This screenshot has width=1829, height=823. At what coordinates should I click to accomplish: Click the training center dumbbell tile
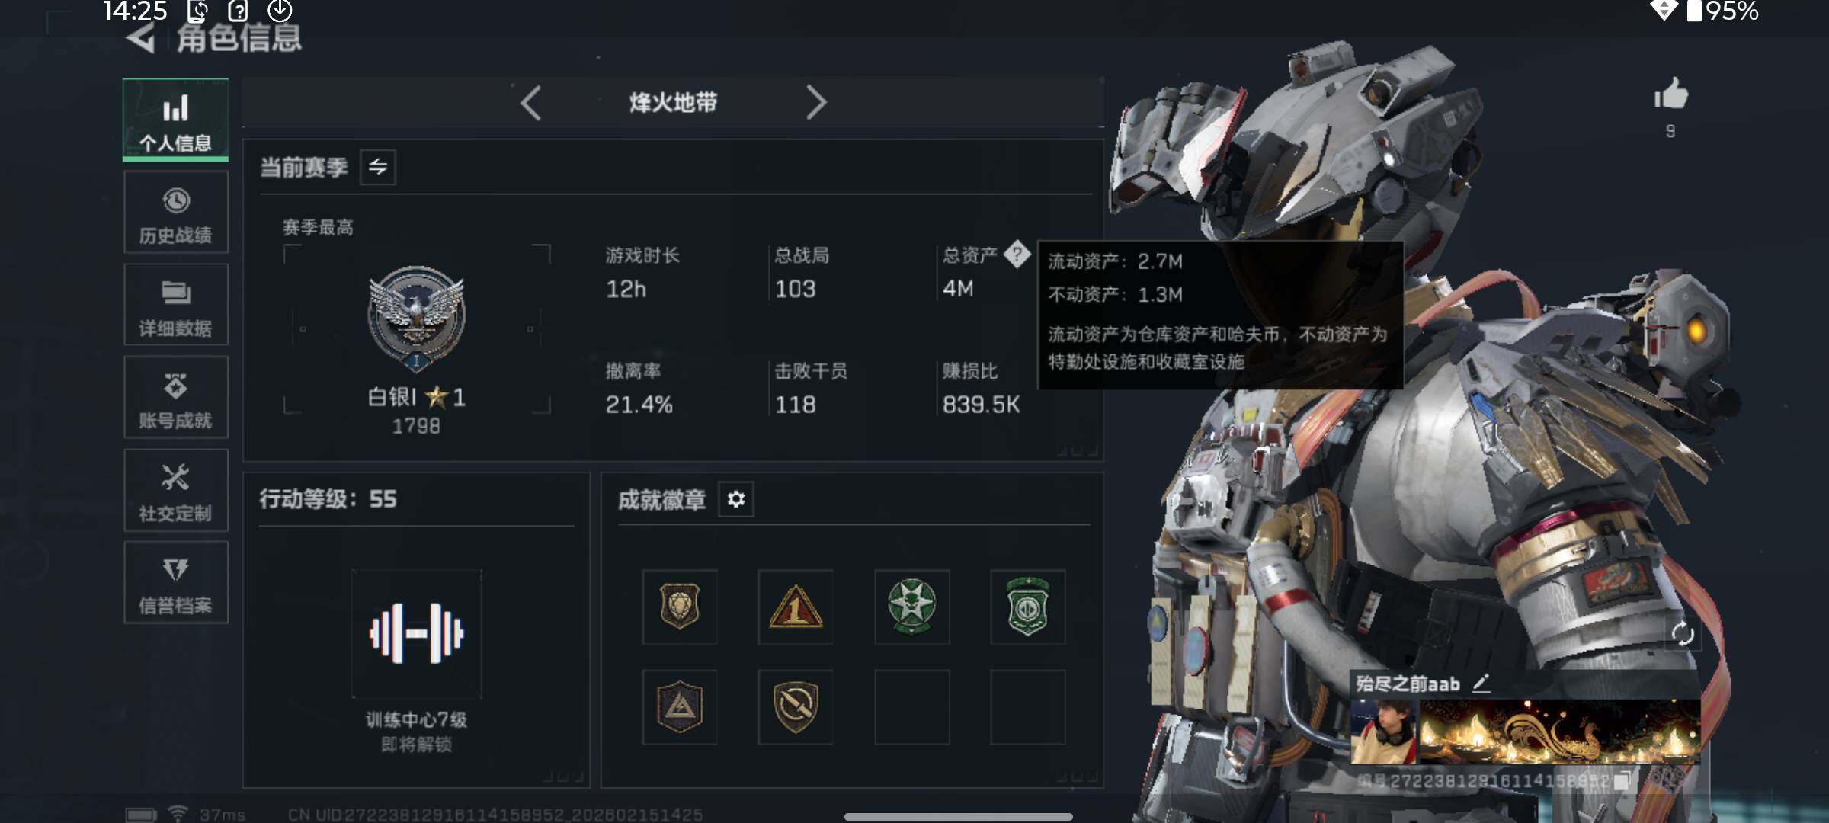point(416,633)
